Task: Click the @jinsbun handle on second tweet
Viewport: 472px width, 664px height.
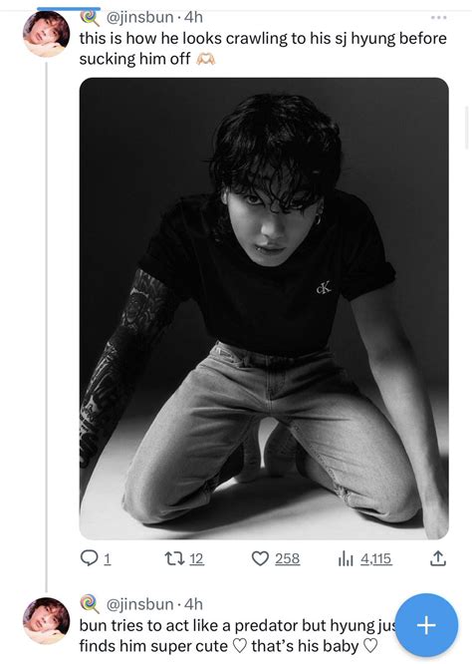Action: (138, 604)
